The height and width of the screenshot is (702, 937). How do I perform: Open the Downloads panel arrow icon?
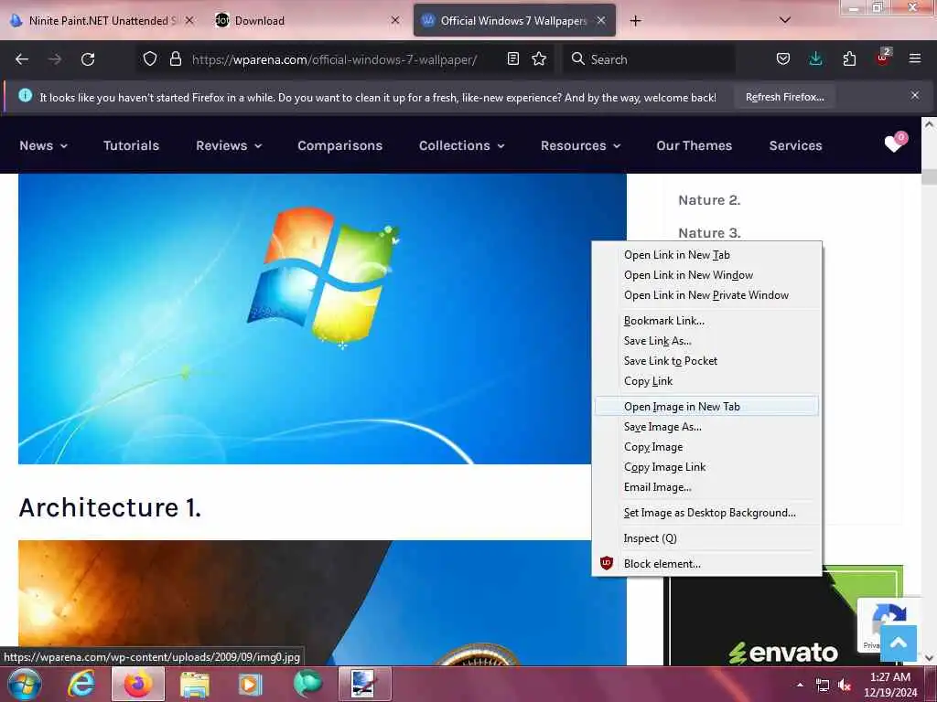click(815, 59)
